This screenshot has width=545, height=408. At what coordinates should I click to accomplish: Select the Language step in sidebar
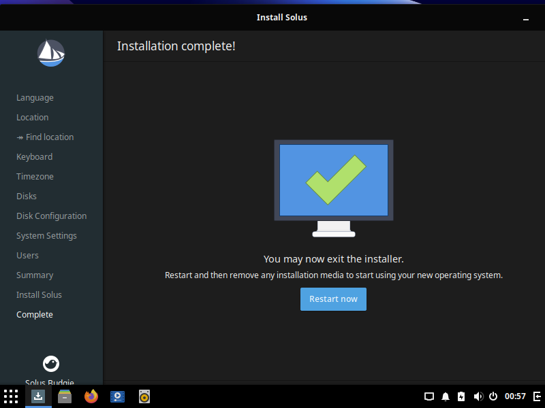point(35,98)
